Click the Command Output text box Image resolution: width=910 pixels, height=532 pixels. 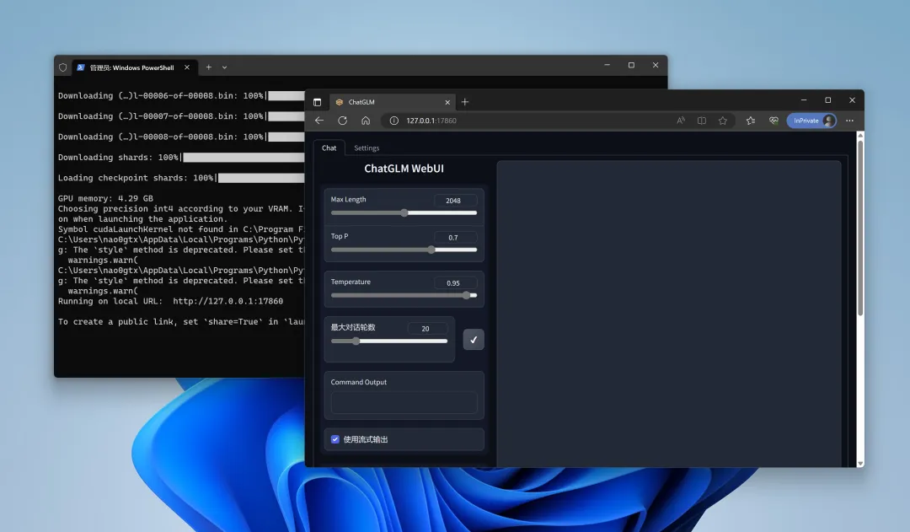[x=404, y=402]
